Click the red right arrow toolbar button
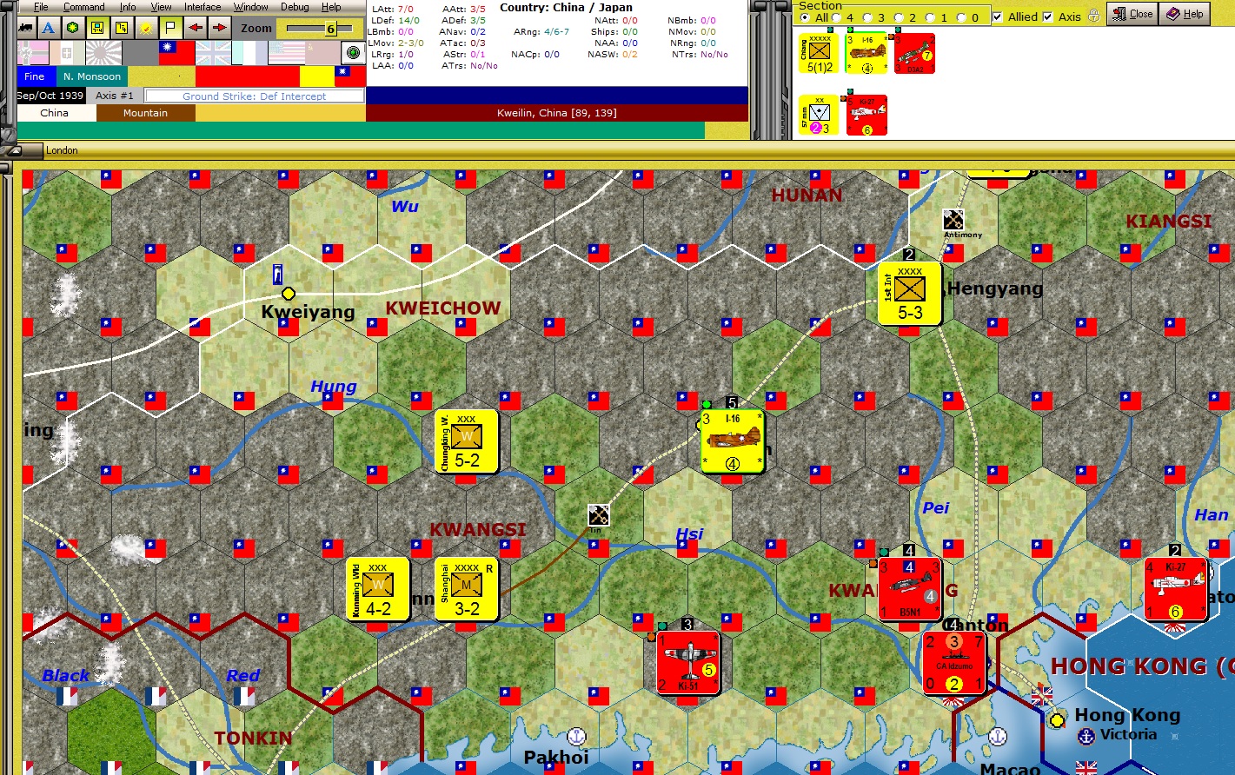Viewport: 1235px width, 775px height. [x=220, y=28]
